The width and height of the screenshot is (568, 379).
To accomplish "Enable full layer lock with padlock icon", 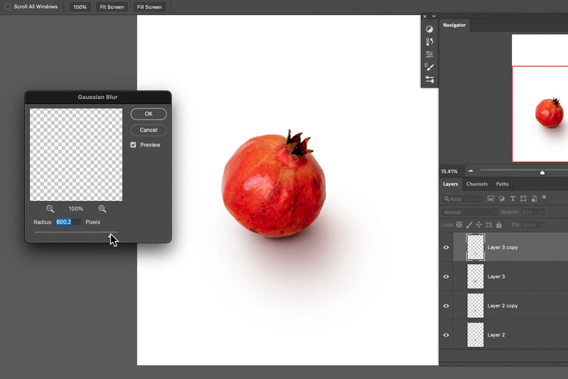I will click(x=498, y=225).
